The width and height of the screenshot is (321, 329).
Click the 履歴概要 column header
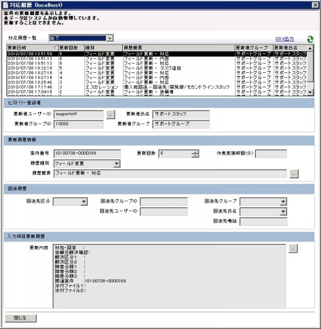179,48
